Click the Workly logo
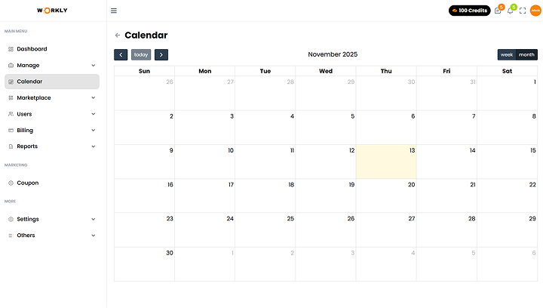 coord(52,11)
